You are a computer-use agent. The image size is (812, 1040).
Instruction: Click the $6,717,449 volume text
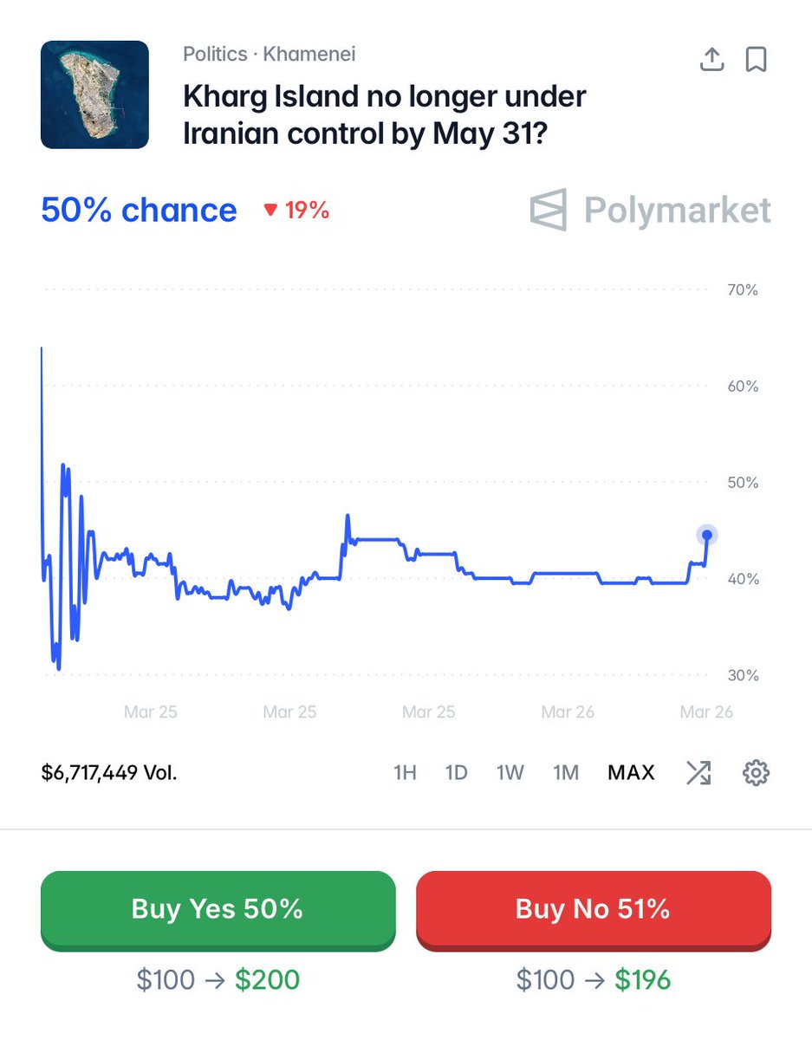109,772
